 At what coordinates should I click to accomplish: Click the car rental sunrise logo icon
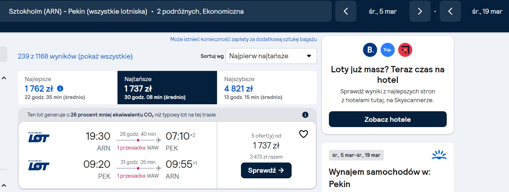tap(439, 154)
